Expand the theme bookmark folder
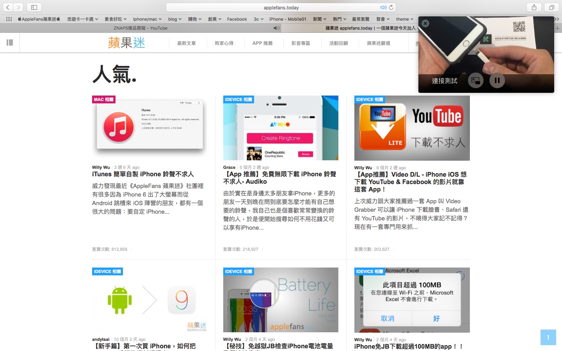 point(405,19)
